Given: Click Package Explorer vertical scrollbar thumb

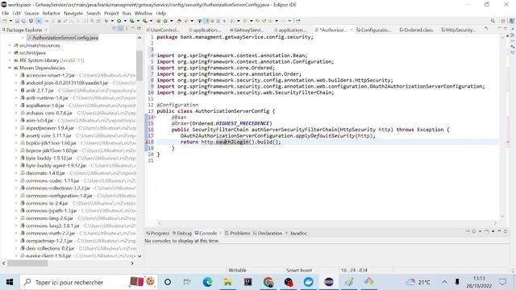Looking at the screenshot, I should pyautogui.click(x=139, y=65).
